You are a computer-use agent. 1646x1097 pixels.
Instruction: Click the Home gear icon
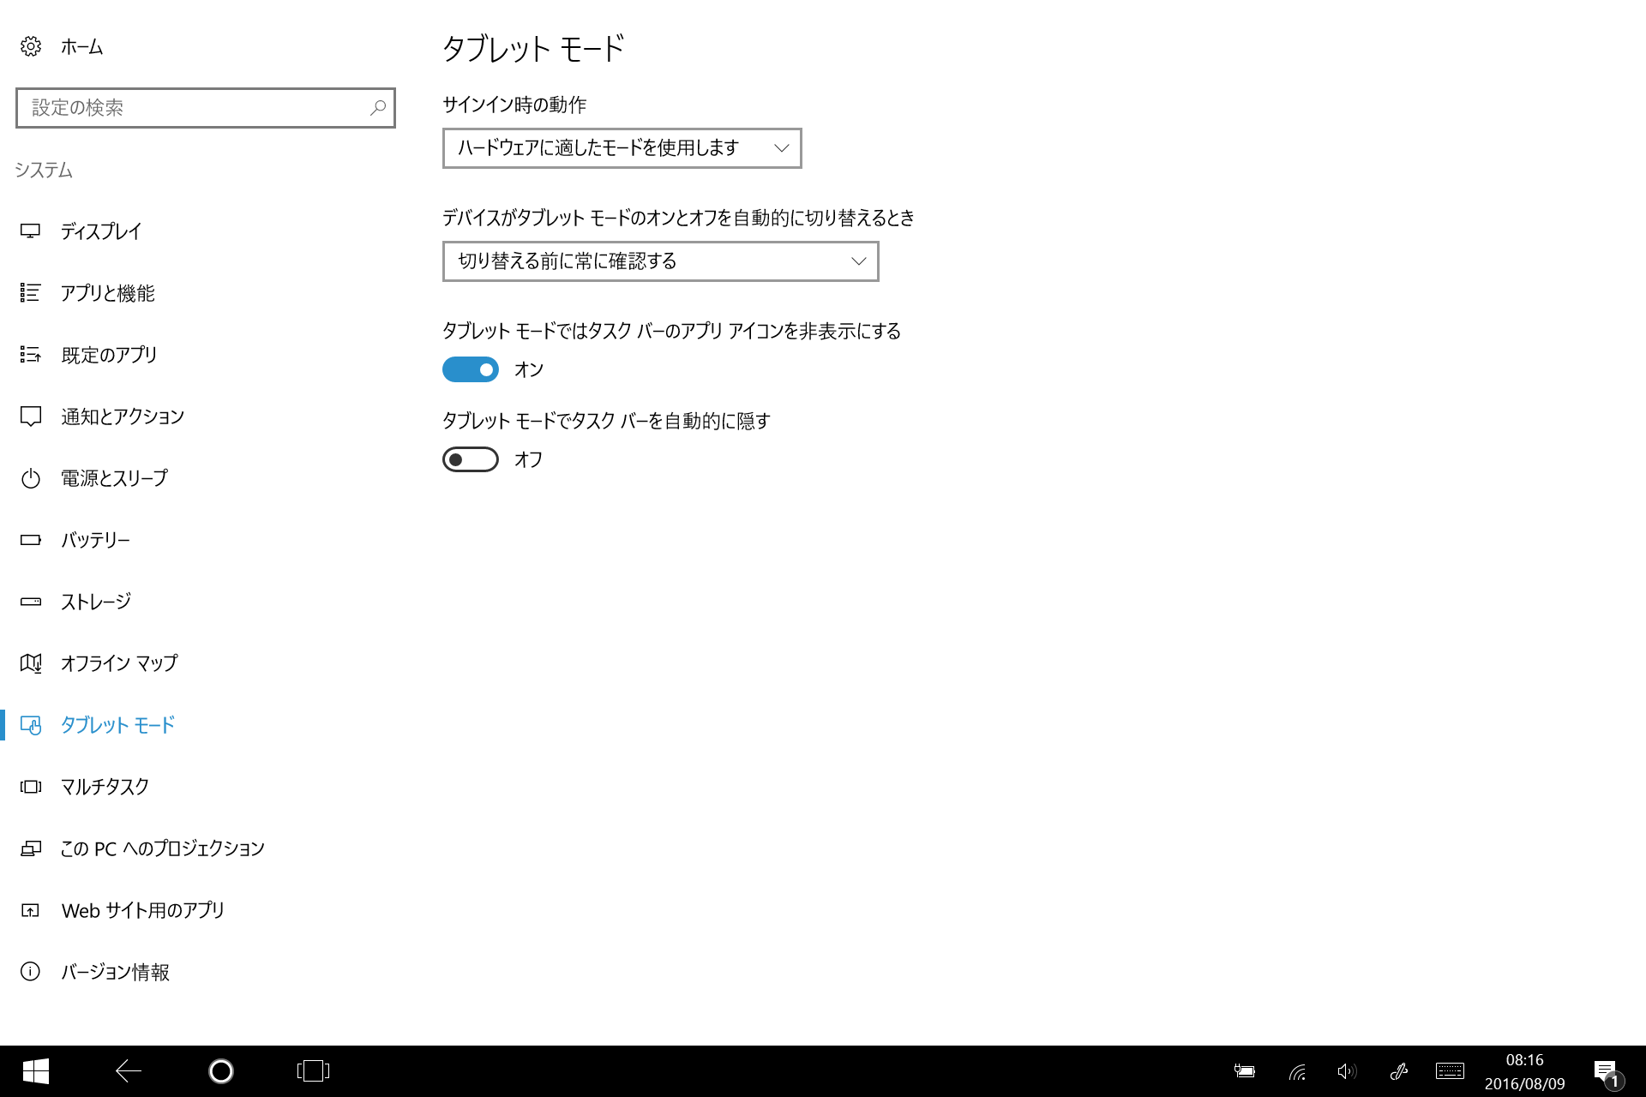pyautogui.click(x=31, y=46)
